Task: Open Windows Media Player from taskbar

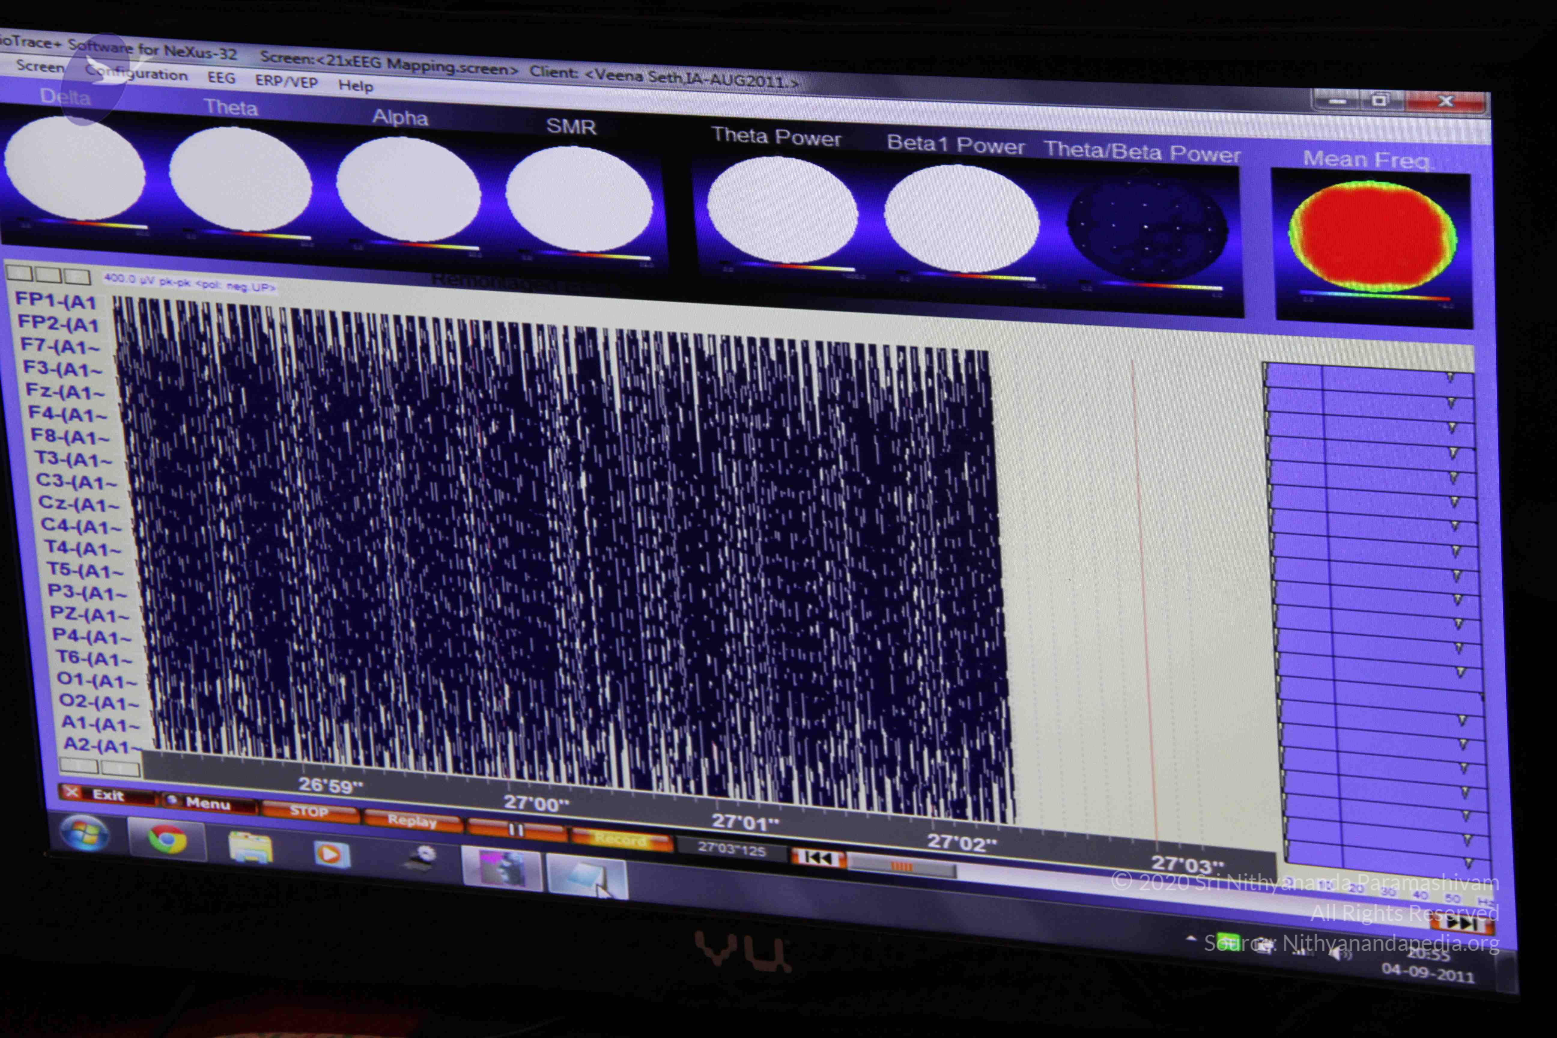Action: coord(331,853)
